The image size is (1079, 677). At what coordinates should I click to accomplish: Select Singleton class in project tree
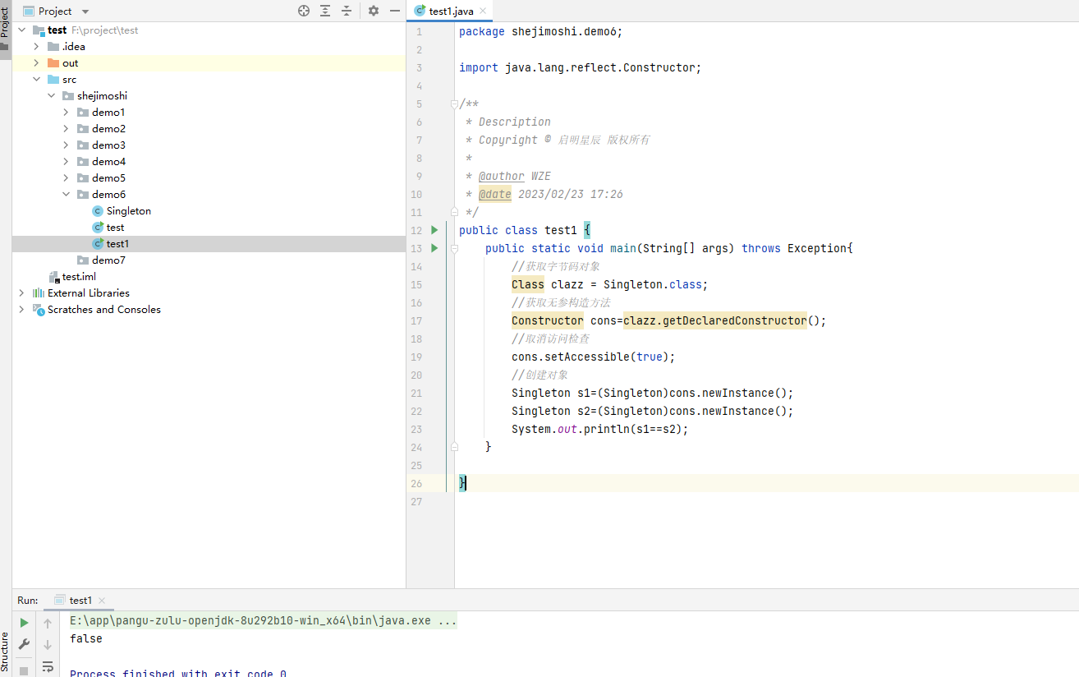(x=128, y=211)
